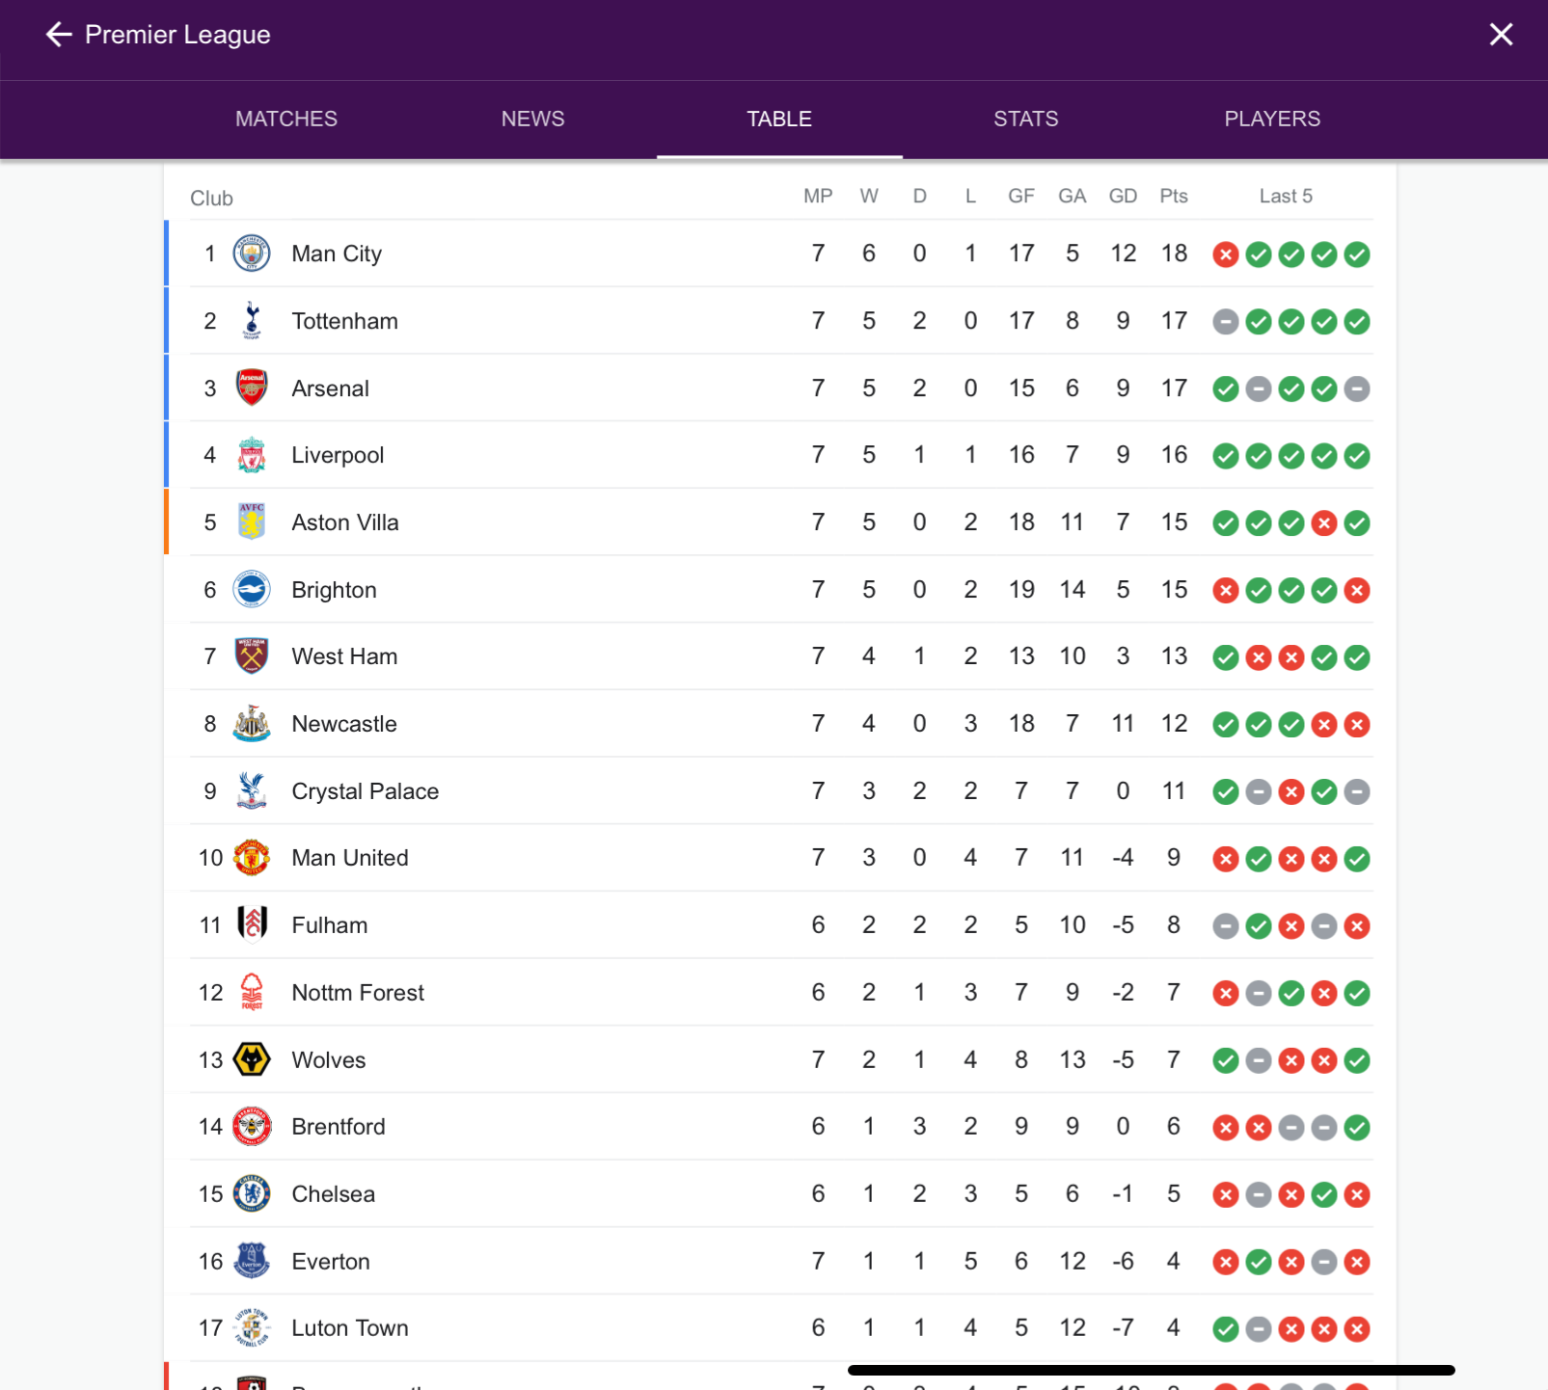Open the PLAYERS tab

point(1272,119)
